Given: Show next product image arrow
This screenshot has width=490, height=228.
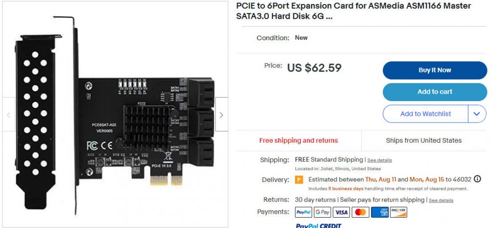Looking at the screenshot, I should pyautogui.click(x=221, y=114).
